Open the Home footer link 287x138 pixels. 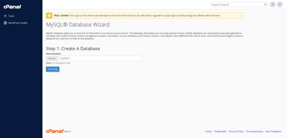(x=209, y=131)
